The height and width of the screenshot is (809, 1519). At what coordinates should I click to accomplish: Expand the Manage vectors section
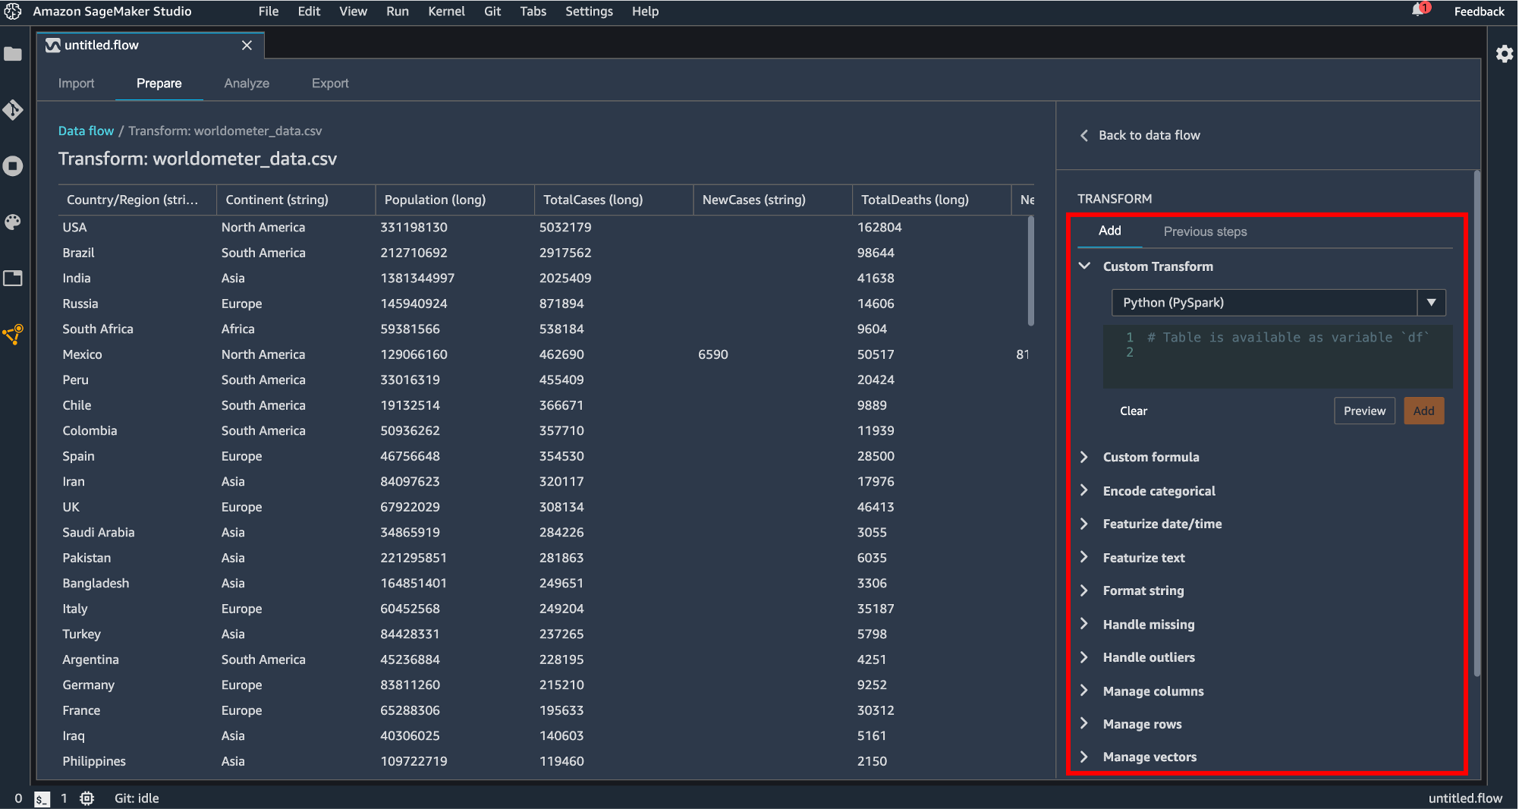pos(1085,757)
